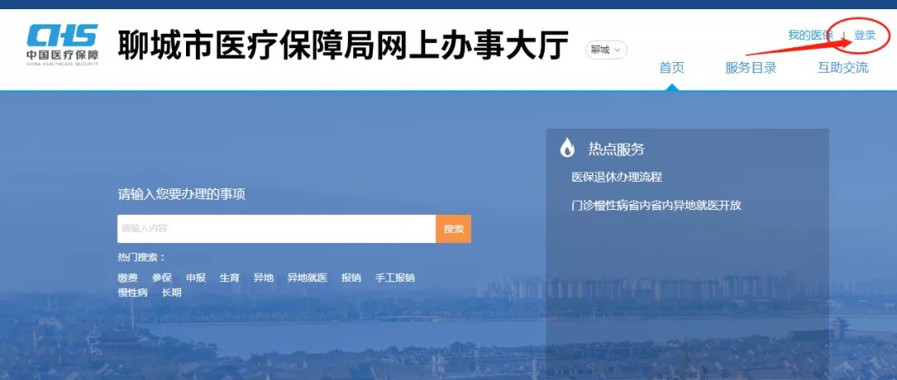This screenshot has width=897, height=380.
Task: Click the 登录 login link
Action: click(865, 35)
